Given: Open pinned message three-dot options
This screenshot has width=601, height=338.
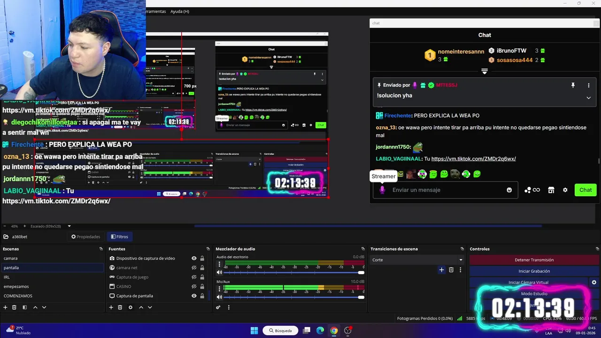Looking at the screenshot, I should (588, 85).
